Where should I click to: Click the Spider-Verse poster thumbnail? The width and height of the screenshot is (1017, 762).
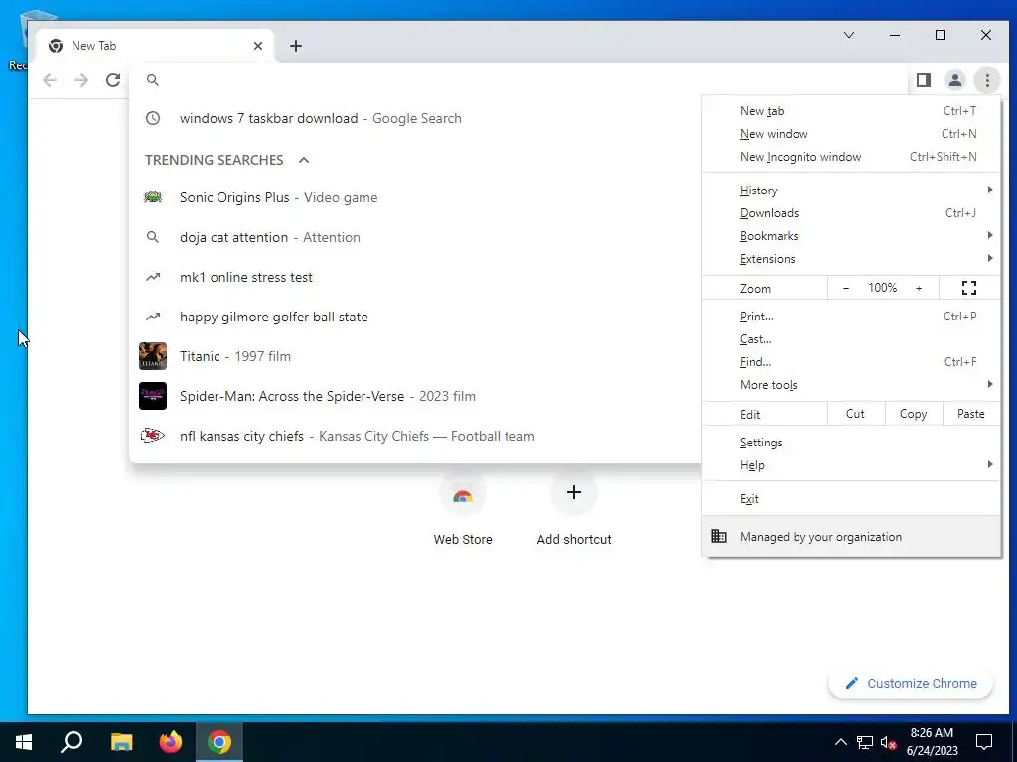point(153,396)
